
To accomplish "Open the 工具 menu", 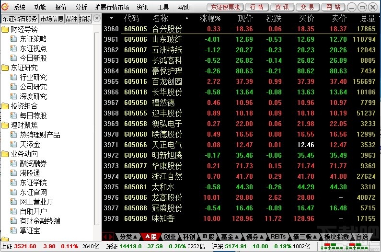I will click(x=163, y=7).
